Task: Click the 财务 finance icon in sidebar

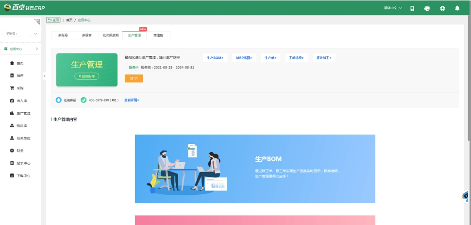Action: pyautogui.click(x=12, y=151)
